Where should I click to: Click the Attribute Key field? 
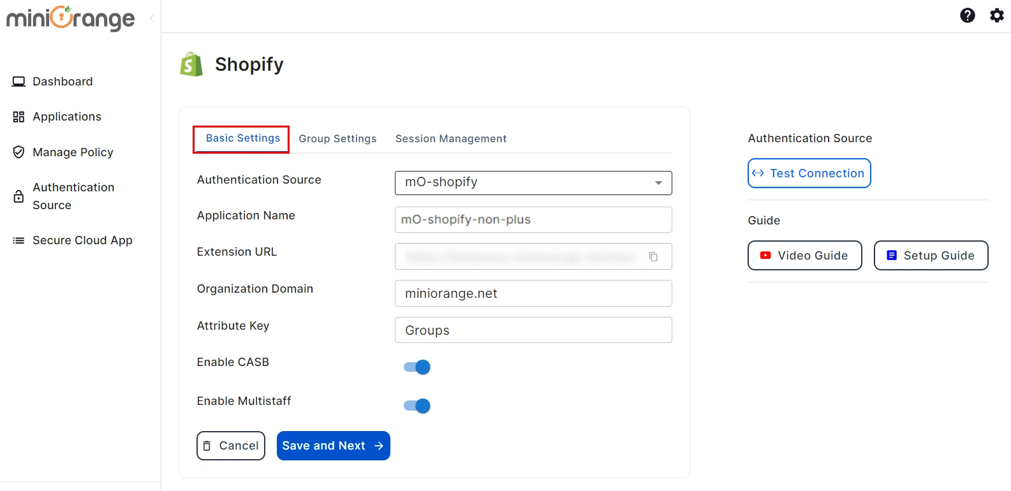click(533, 330)
